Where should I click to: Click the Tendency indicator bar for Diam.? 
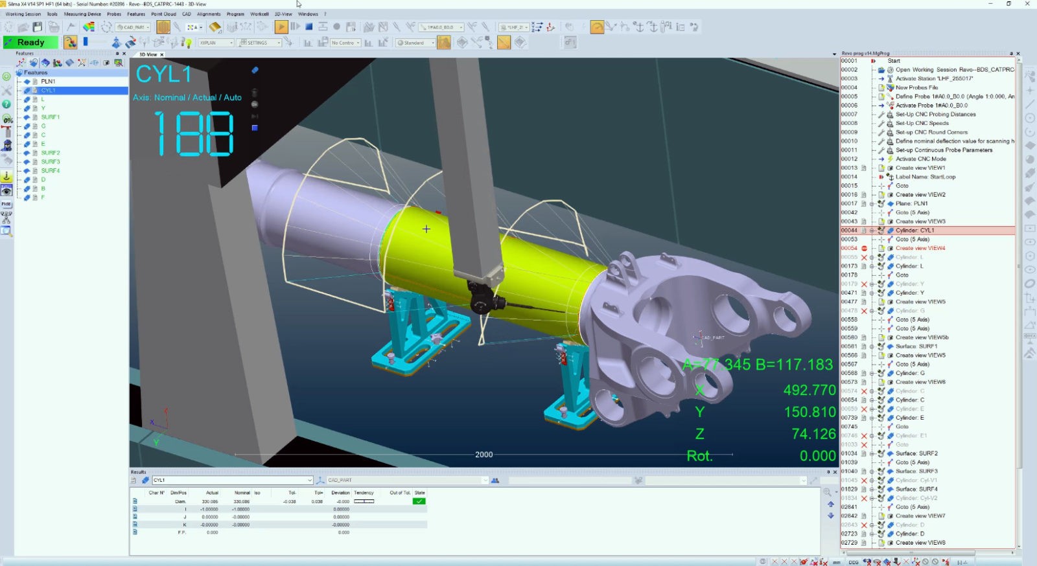[364, 501]
